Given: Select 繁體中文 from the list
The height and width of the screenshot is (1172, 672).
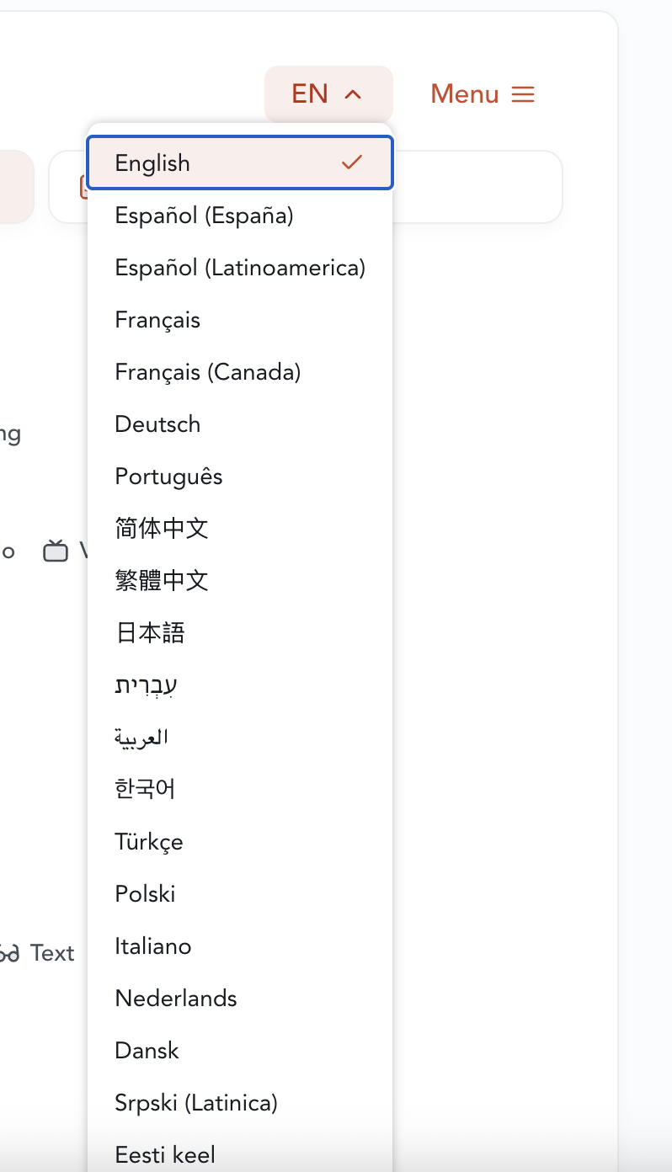Looking at the screenshot, I should pos(161,581).
